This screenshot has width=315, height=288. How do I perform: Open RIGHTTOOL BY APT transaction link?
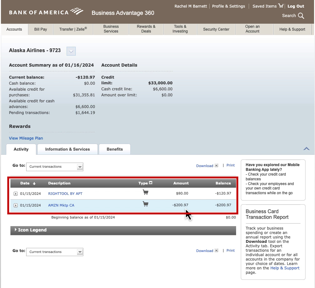[x=65, y=194]
